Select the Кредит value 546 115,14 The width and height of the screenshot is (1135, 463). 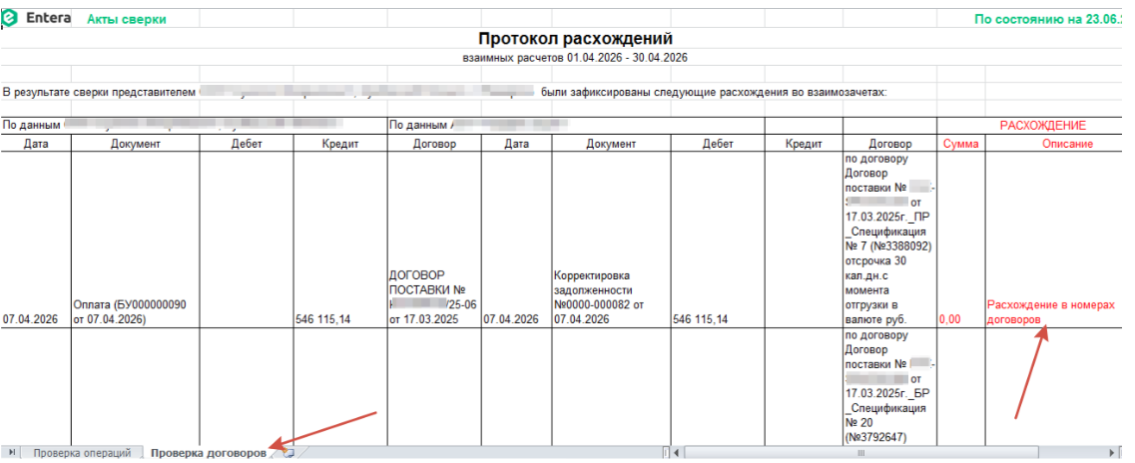[341, 238]
